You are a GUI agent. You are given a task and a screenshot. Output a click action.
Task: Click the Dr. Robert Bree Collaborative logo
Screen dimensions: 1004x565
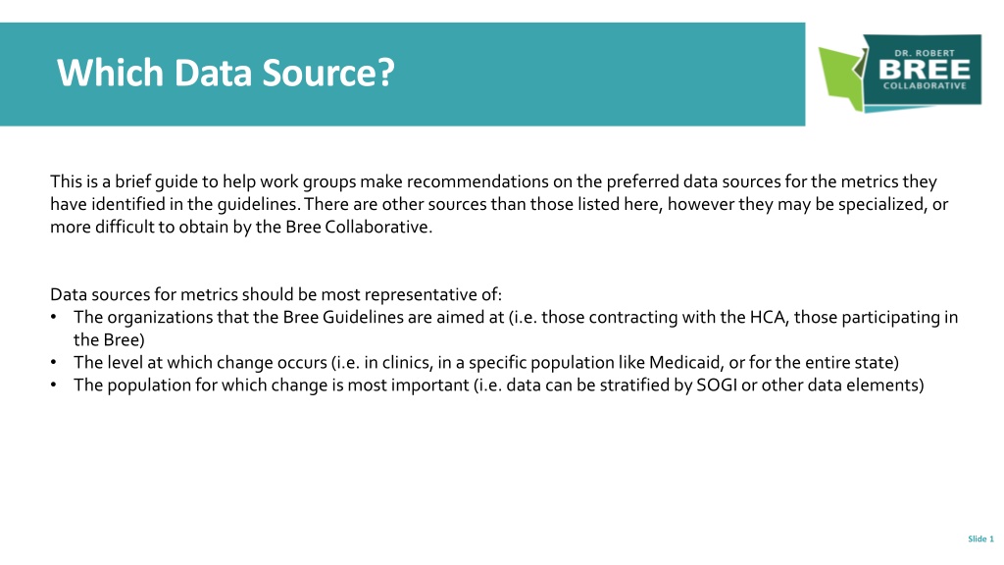tap(900, 73)
